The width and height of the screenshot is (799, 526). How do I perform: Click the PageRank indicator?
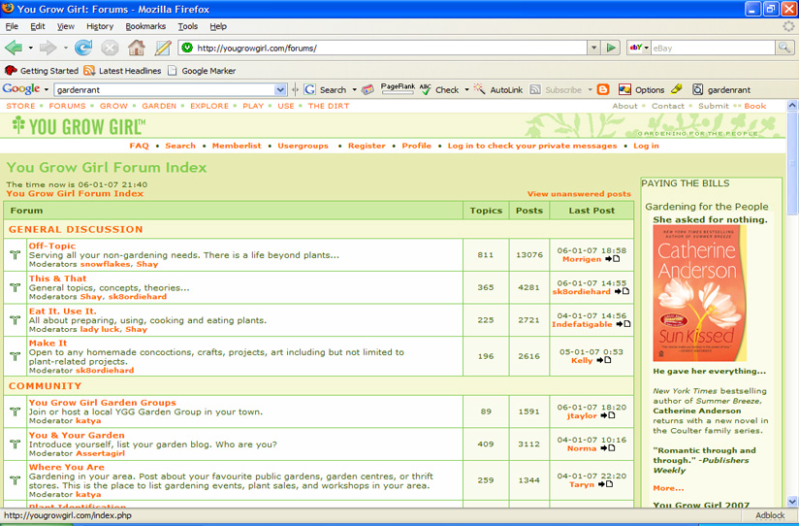(398, 88)
